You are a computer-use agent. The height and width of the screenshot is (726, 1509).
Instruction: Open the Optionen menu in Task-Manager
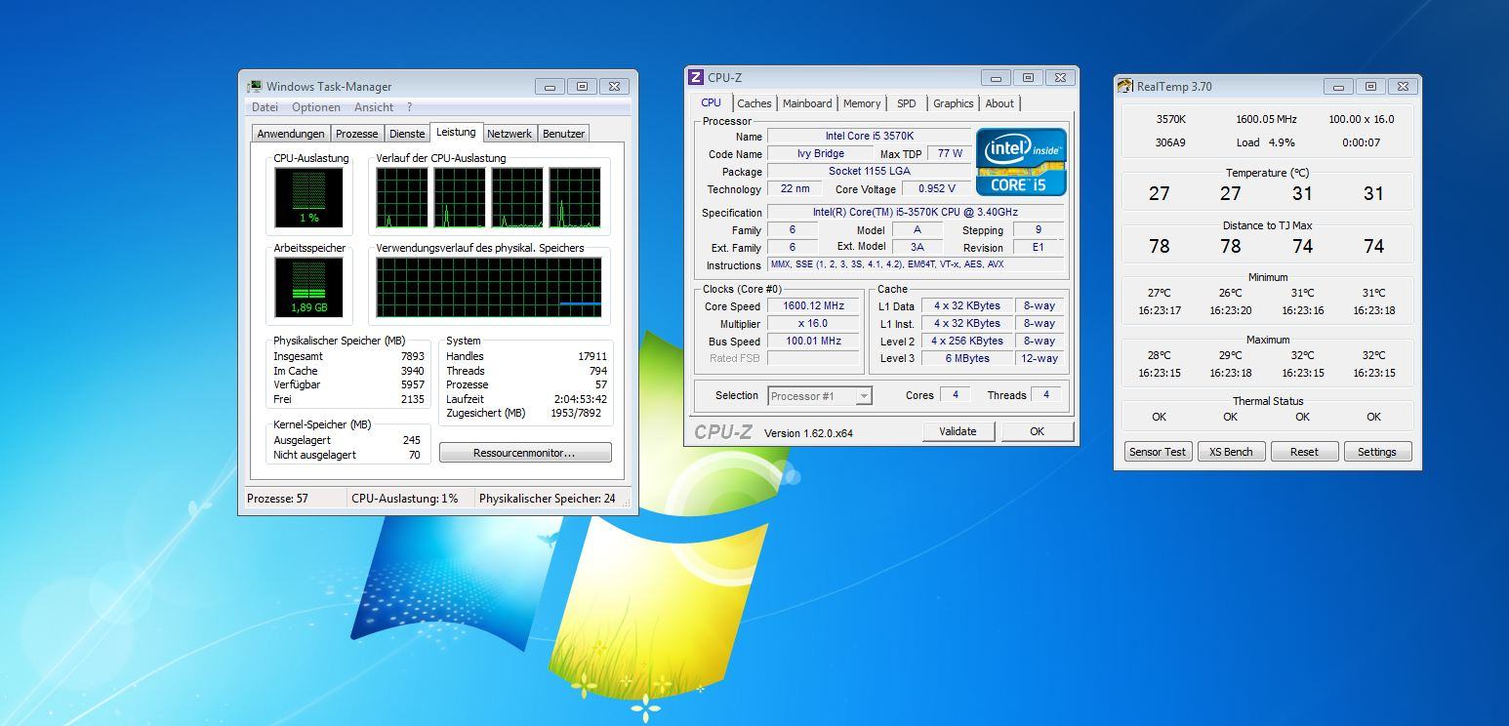click(x=316, y=107)
